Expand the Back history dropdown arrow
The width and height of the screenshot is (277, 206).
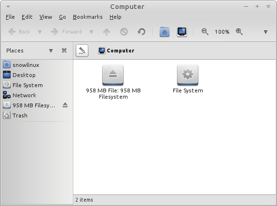pos(40,32)
